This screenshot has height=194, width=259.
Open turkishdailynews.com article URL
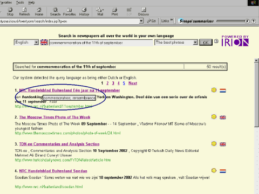coord(63,160)
